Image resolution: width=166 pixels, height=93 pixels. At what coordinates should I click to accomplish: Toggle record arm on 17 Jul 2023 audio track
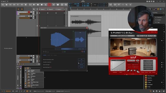pos(29,16)
